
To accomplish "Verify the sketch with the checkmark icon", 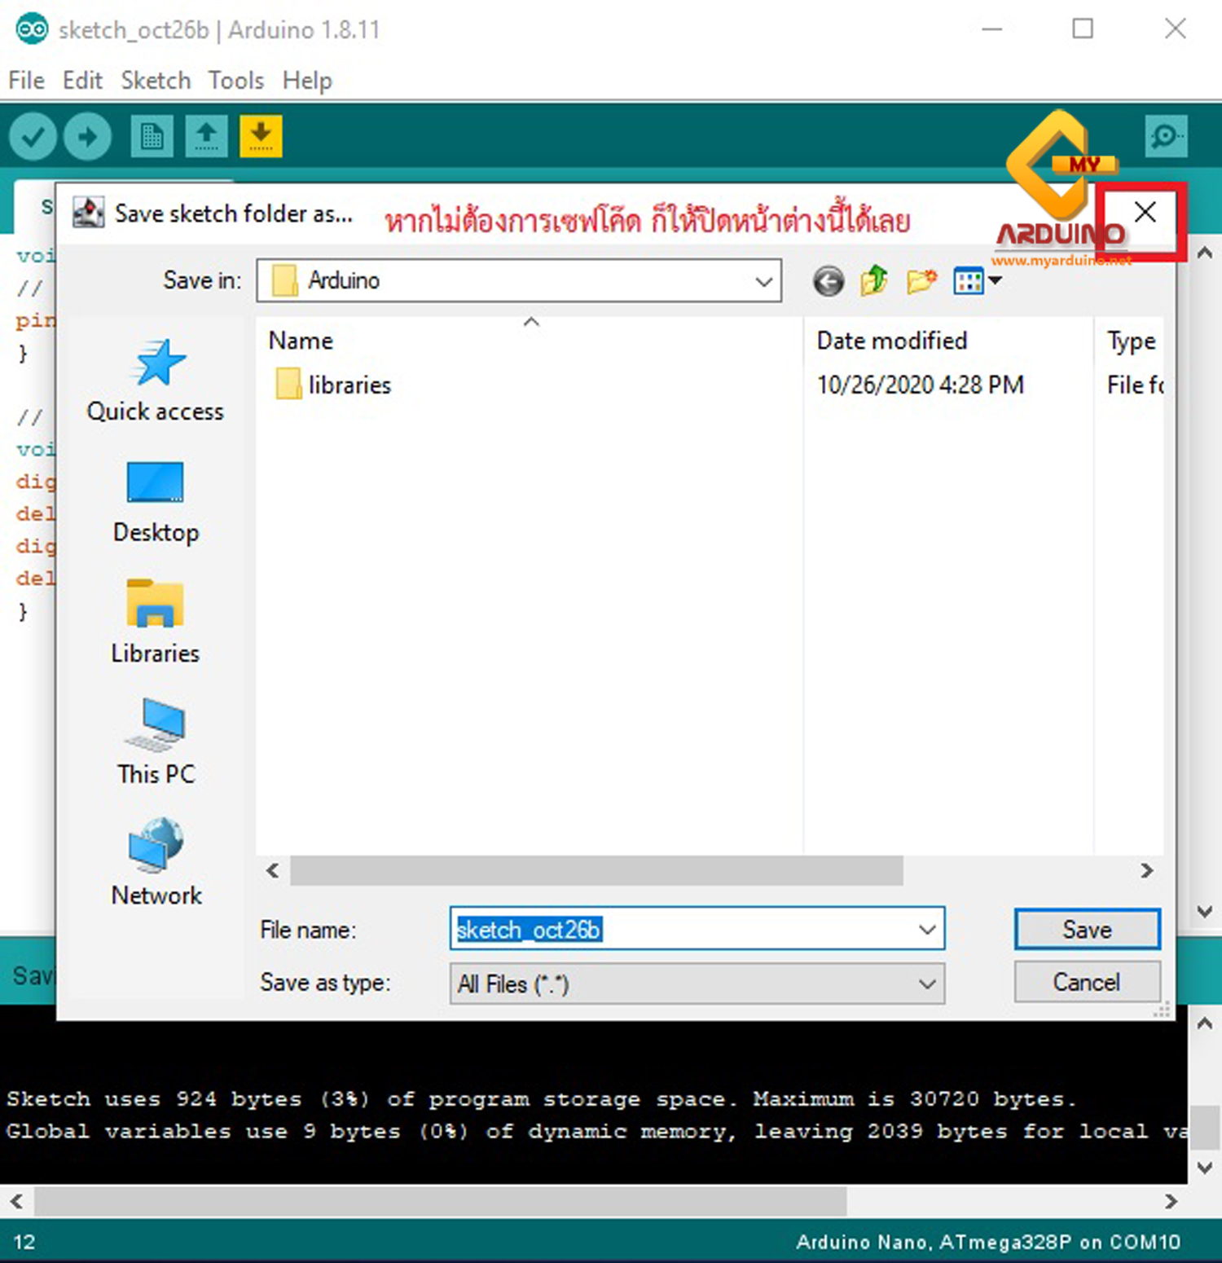I will tap(33, 136).
